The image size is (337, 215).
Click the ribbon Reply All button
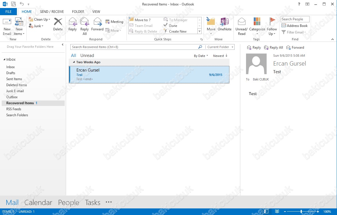coord(84,27)
